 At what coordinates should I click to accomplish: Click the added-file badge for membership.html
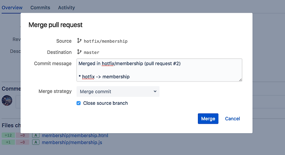(x=36, y=135)
